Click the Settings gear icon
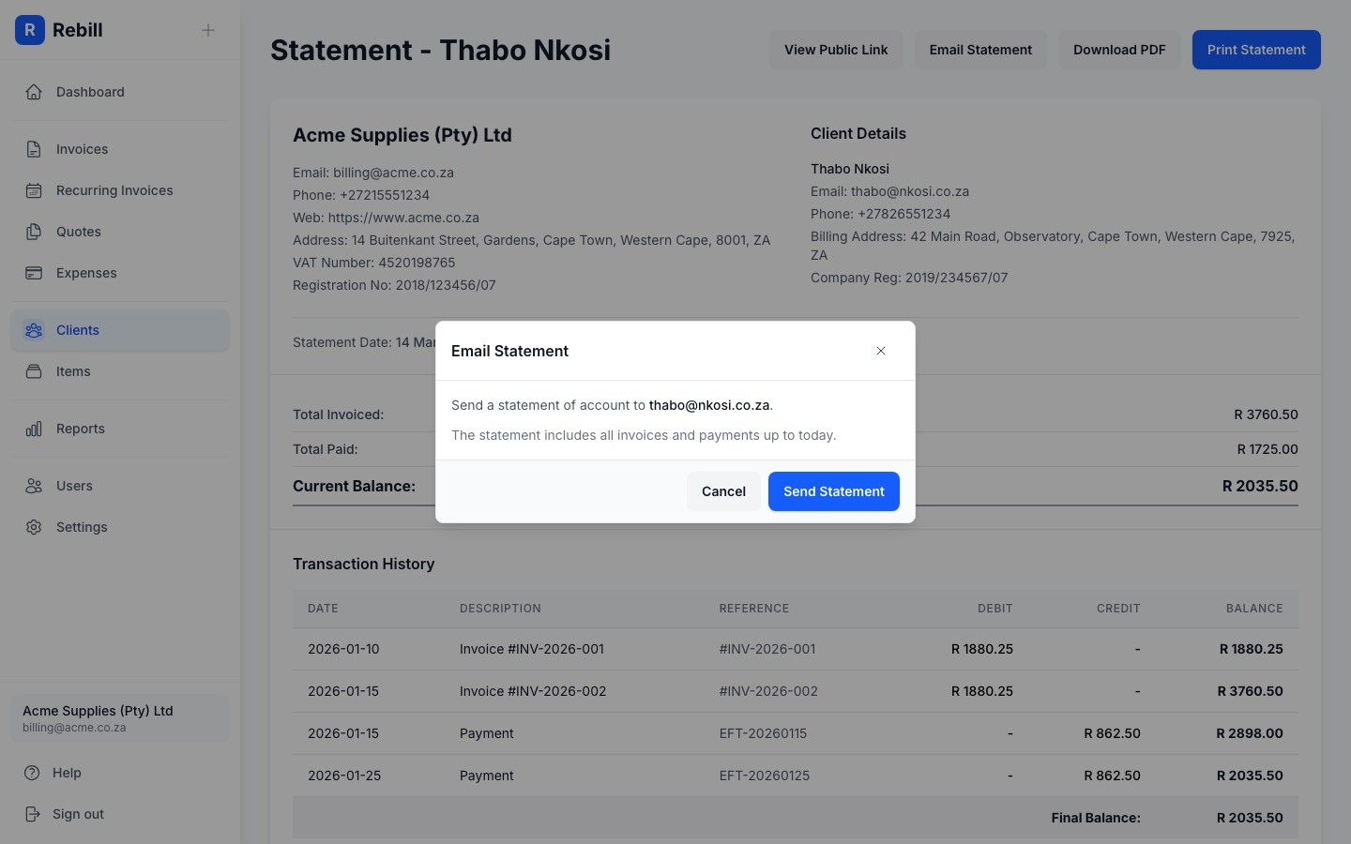 click(x=34, y=527)
